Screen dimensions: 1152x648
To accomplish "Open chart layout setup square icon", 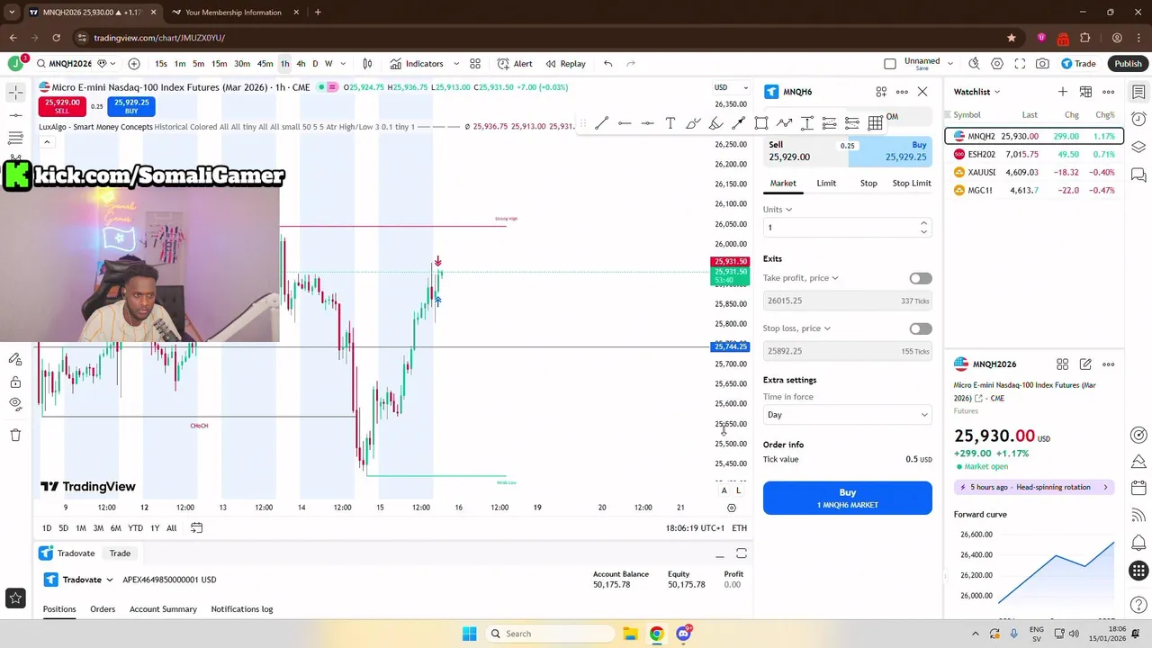I will click(x=890, y=64).
